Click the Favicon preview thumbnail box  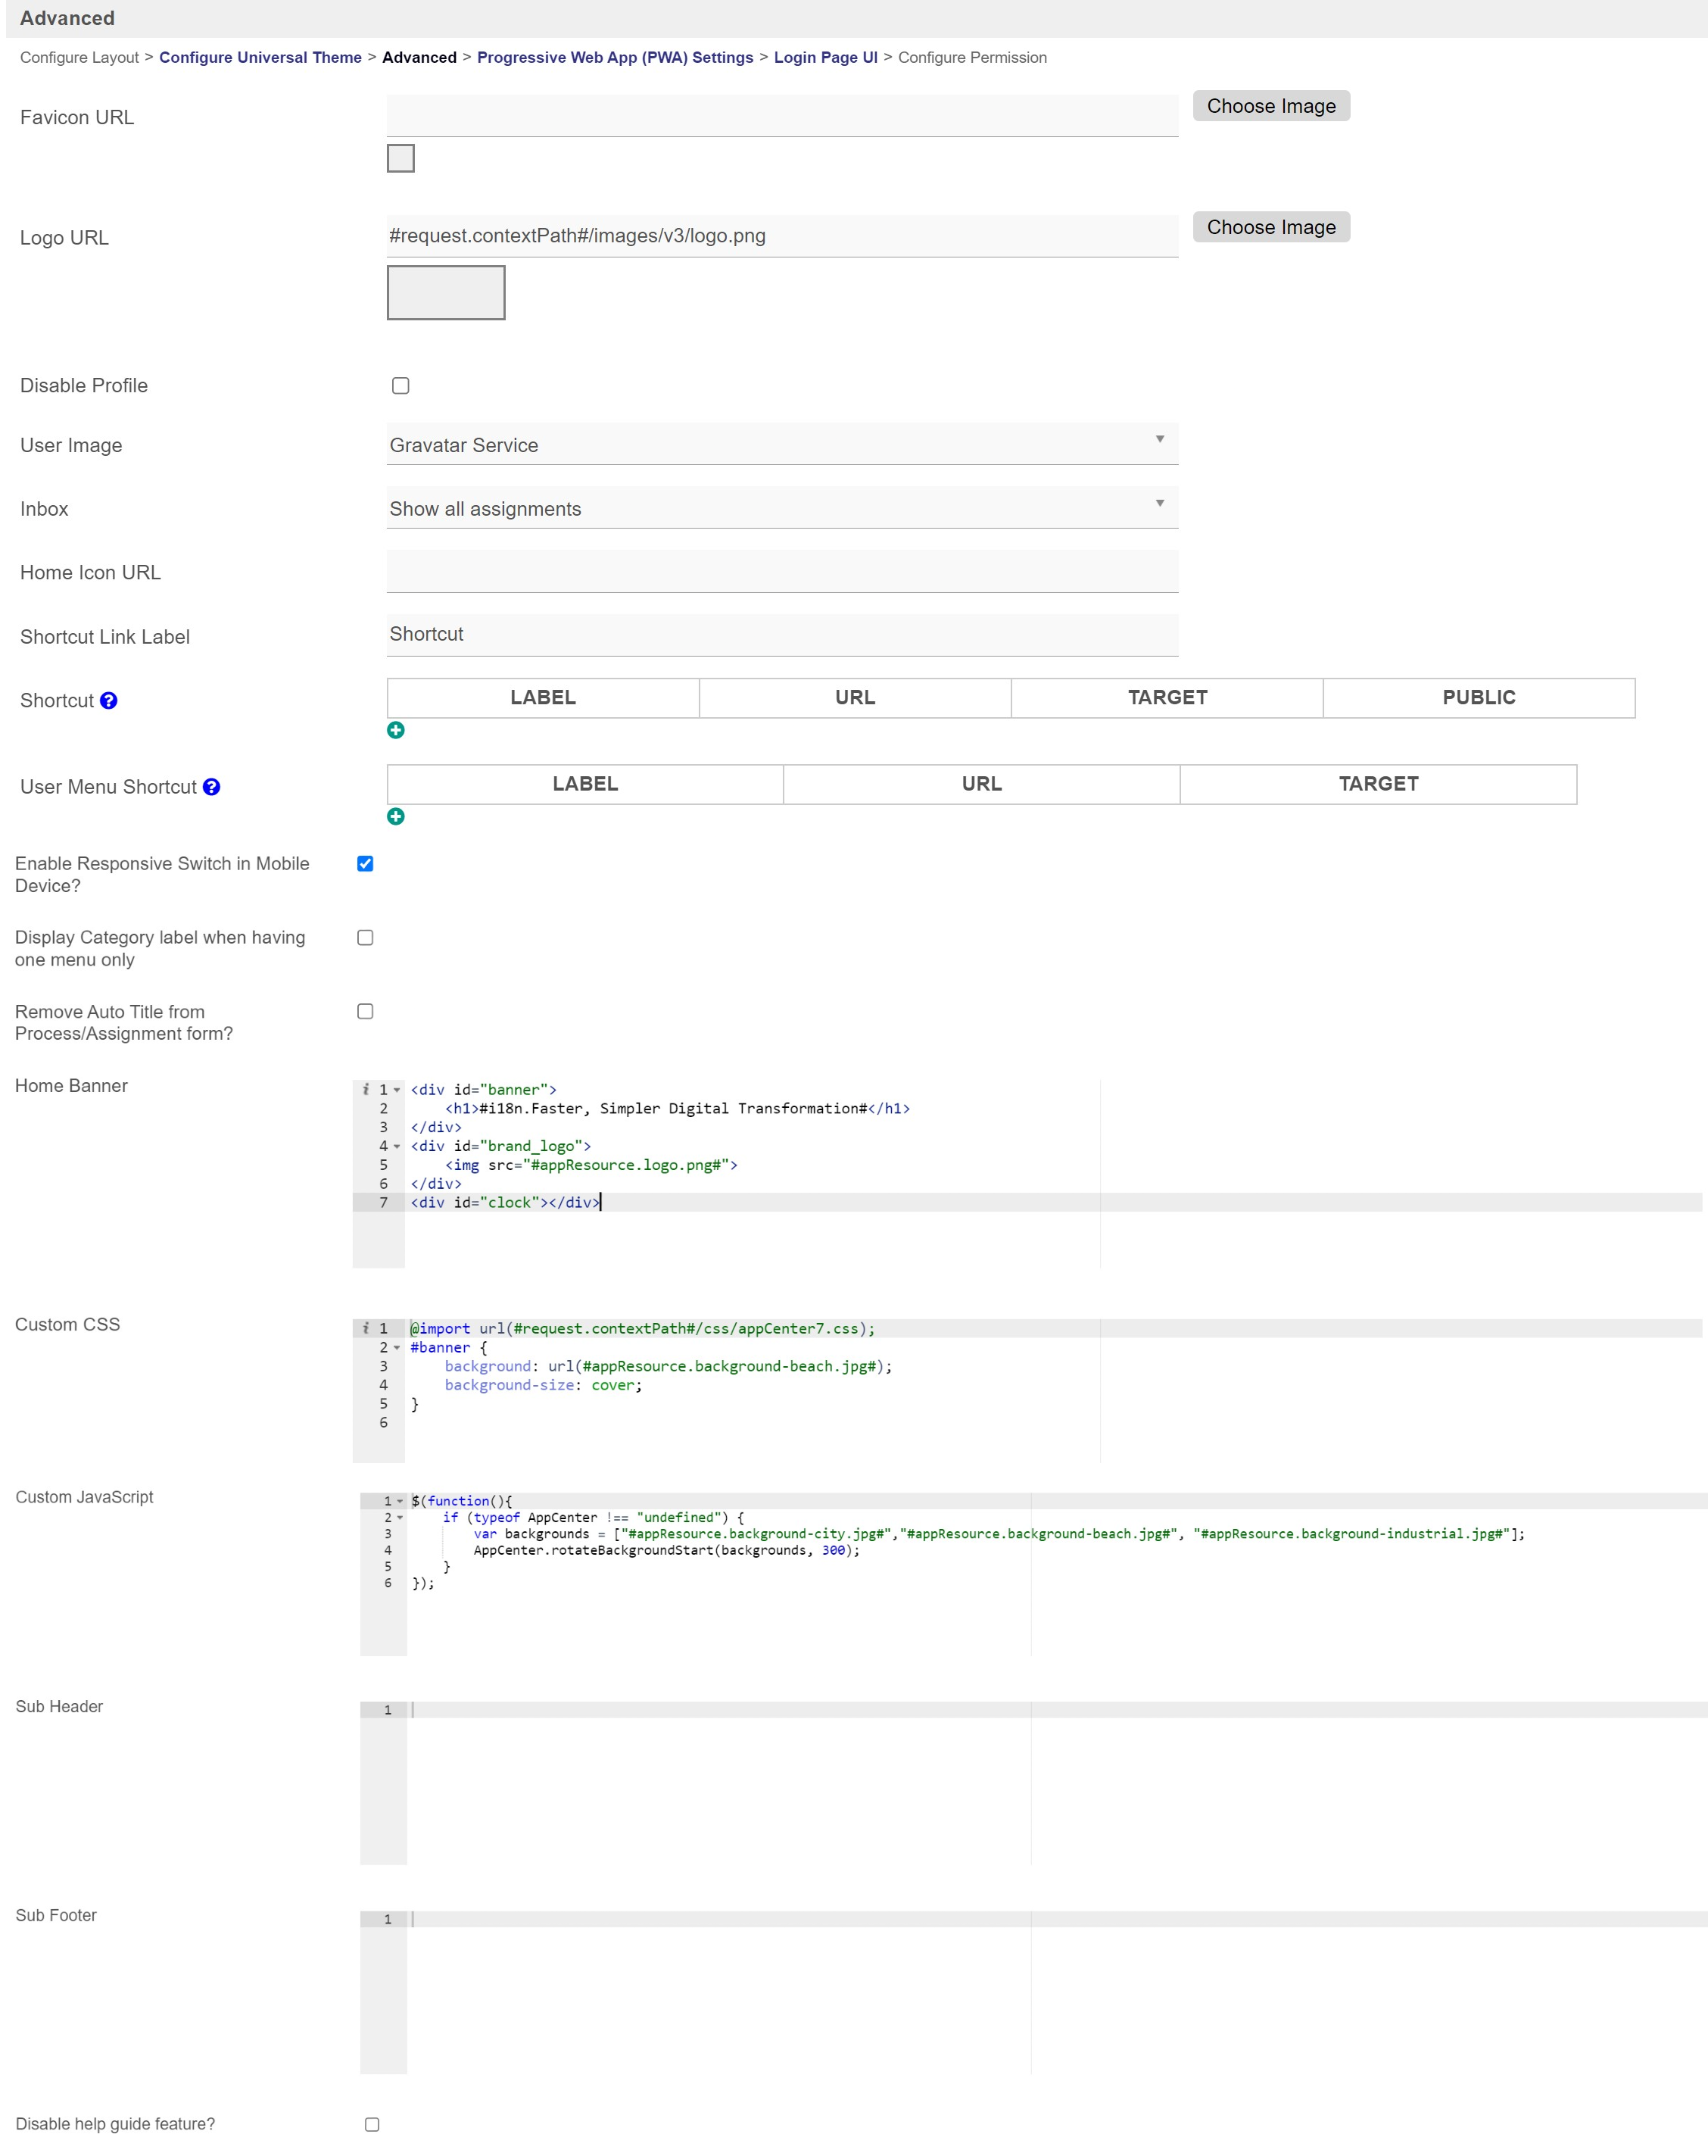click(400, 158)
